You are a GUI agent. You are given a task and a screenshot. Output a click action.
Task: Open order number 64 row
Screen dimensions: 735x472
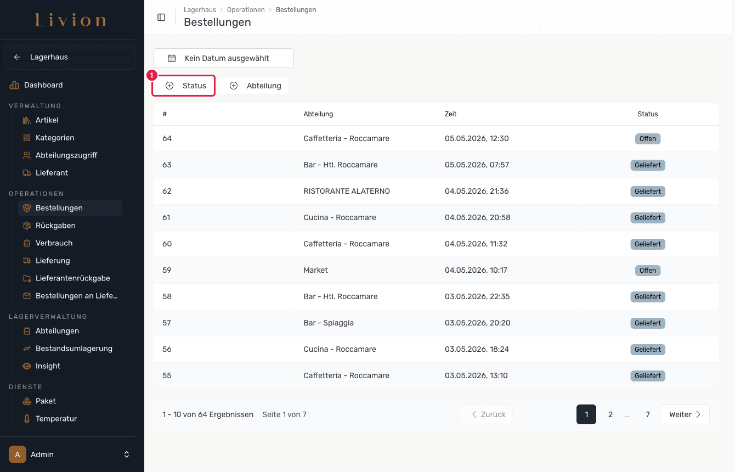pyautogui.click(x=436, y=139)
